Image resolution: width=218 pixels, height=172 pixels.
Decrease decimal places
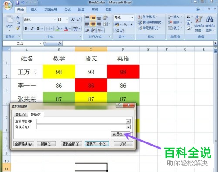[123, 30]
